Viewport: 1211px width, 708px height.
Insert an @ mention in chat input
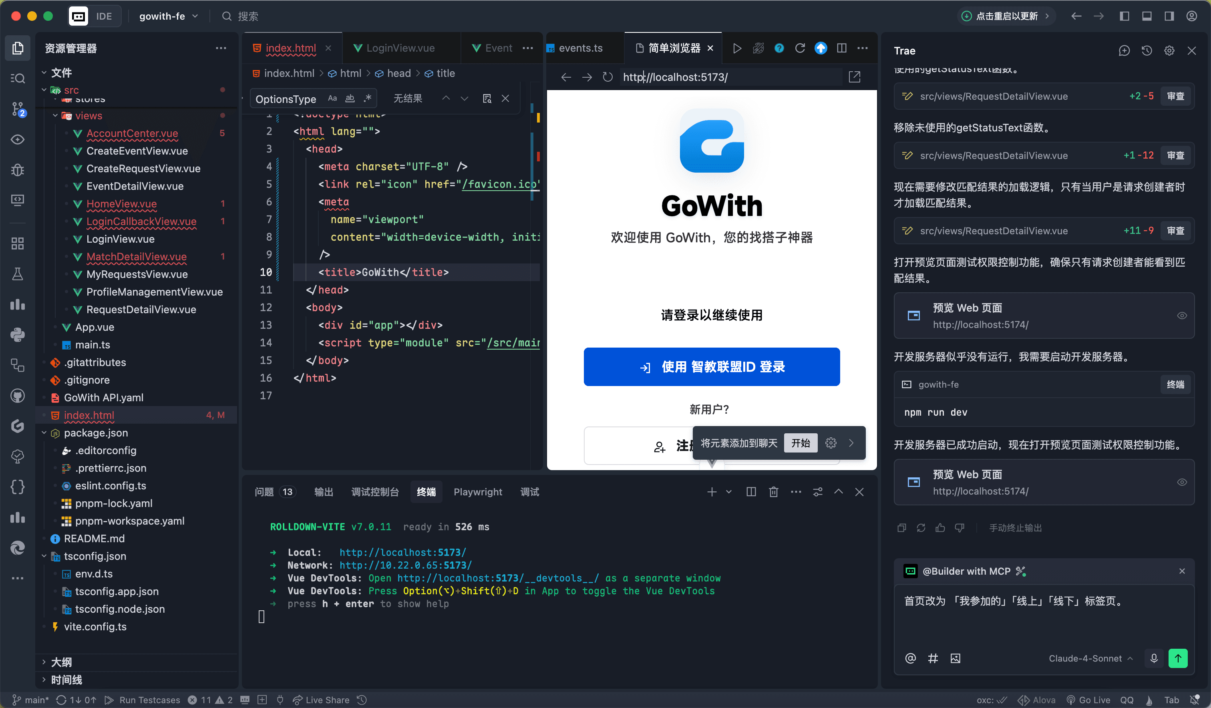pyautogui.click(x=910, y=658)
